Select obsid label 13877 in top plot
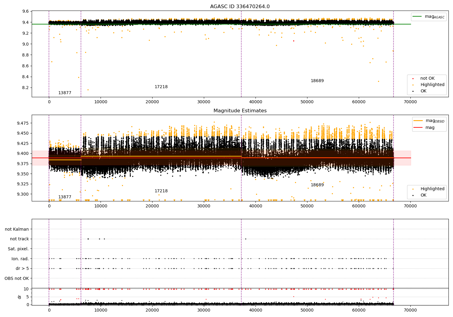The image size is (453, 317). click(65, 93)
